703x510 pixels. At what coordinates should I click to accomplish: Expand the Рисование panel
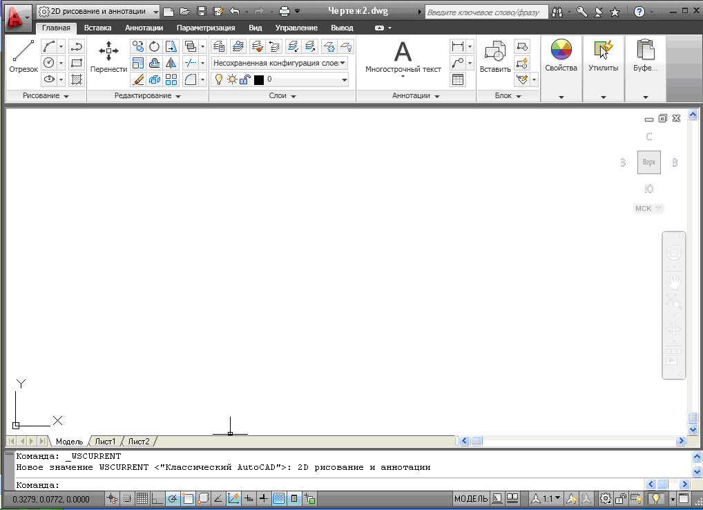pos(46,95)
